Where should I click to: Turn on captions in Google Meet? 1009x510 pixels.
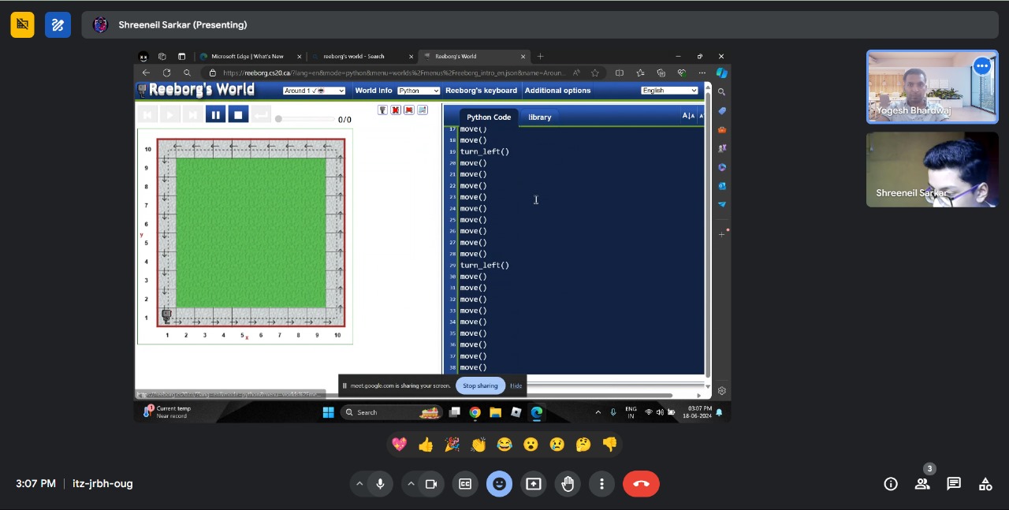465,484
